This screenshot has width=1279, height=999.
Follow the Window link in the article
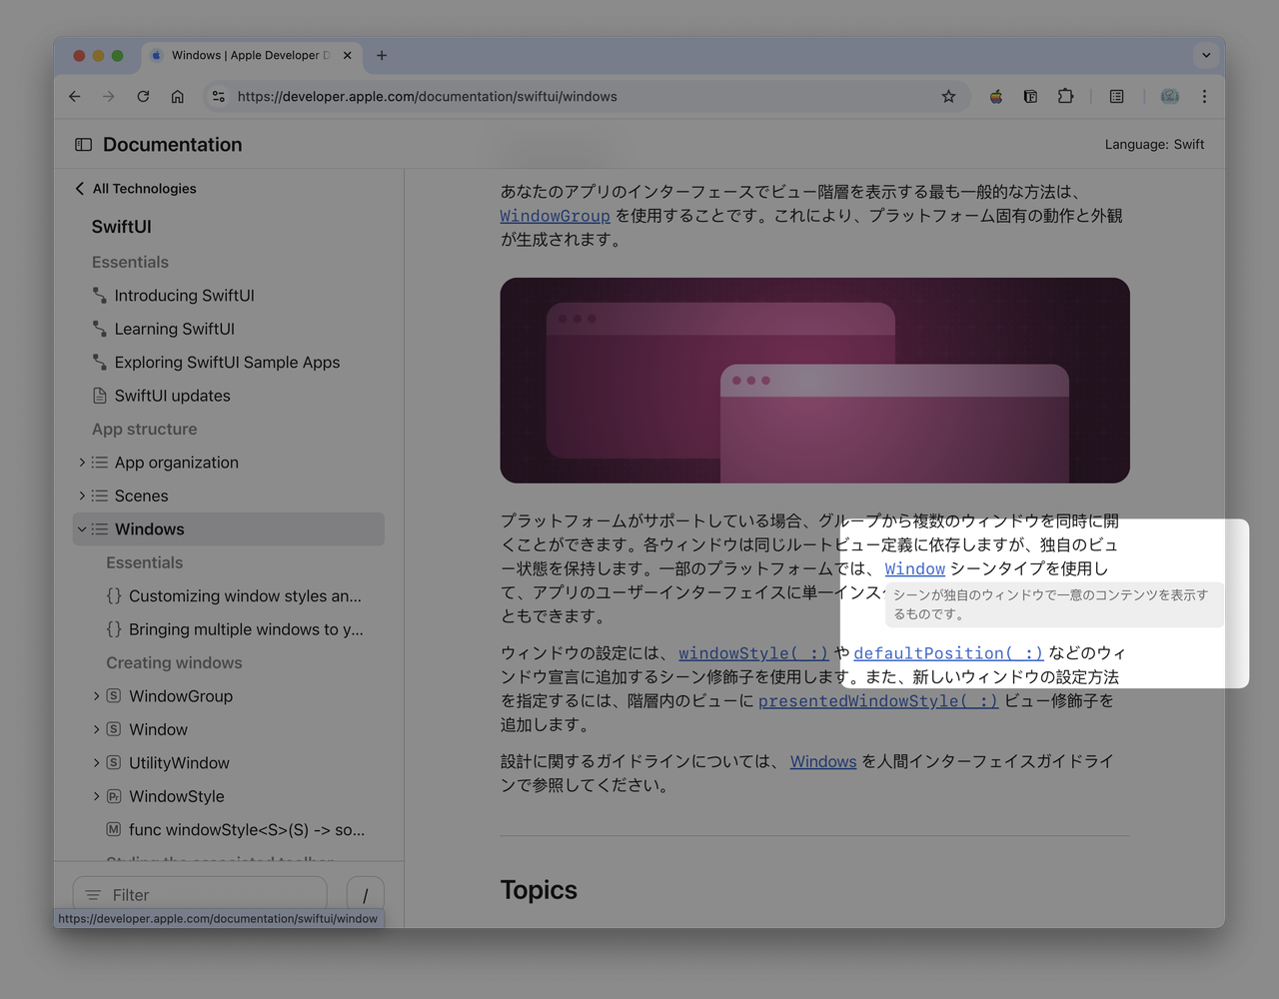click(914, 568)
